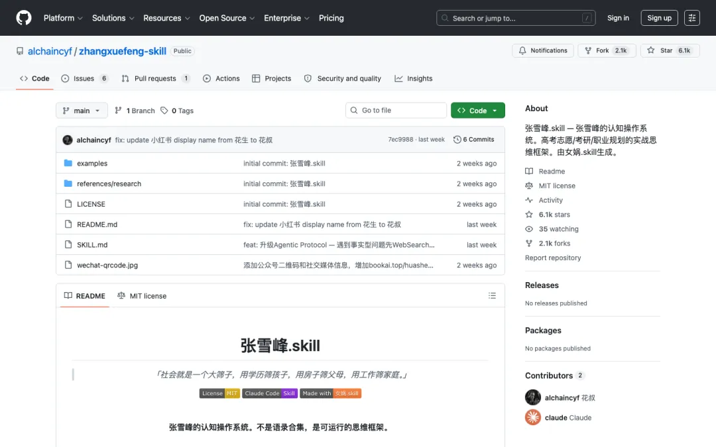Click the Claude Code Skill badge

pos(270,393)
